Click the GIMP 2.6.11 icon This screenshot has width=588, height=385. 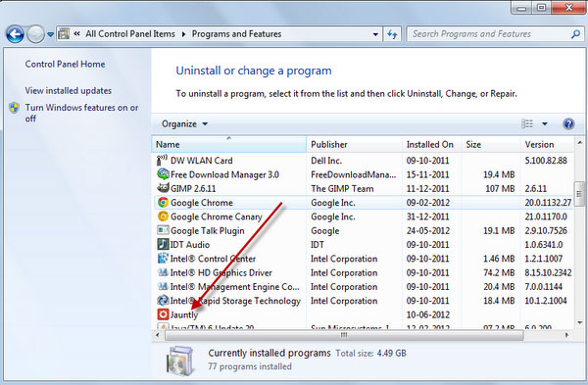pos(163,188)
